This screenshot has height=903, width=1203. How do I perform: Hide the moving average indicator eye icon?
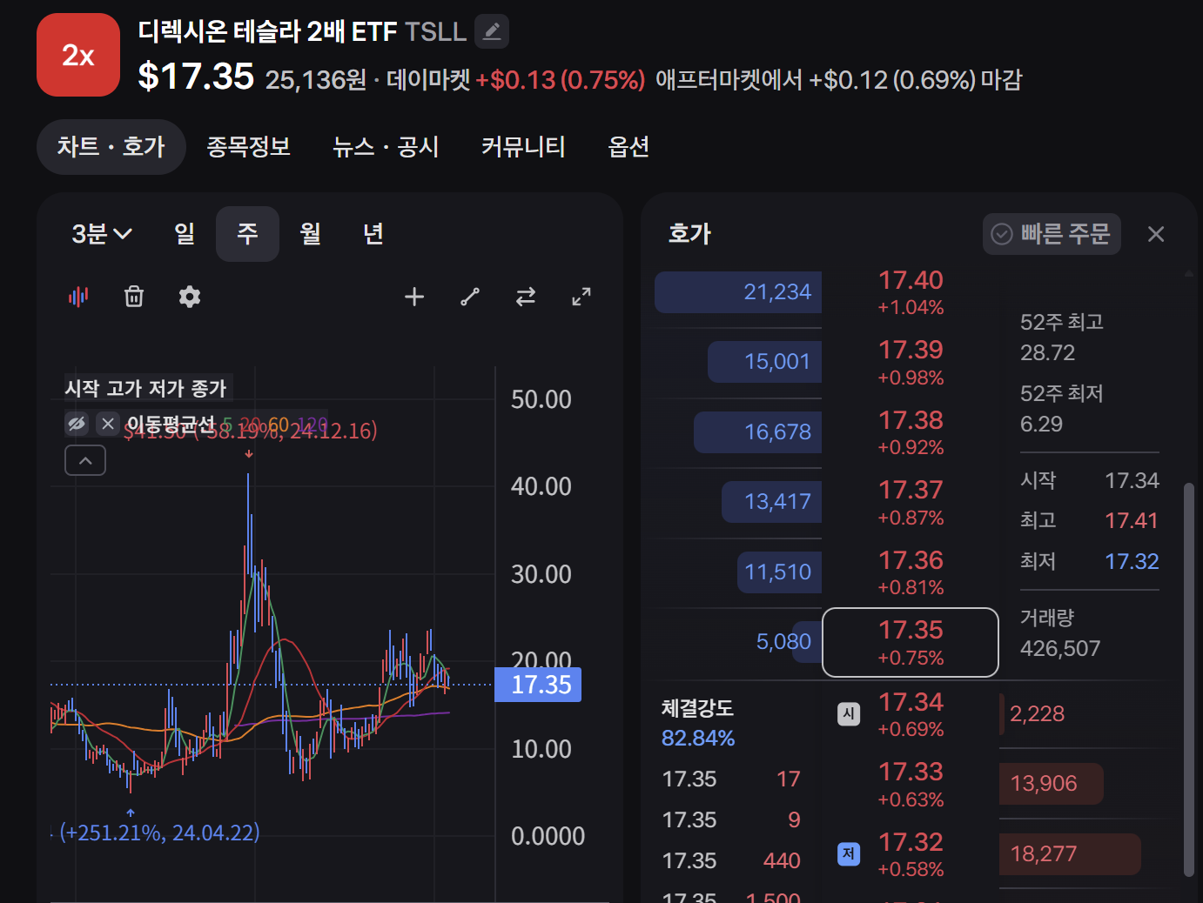[77, 424]
